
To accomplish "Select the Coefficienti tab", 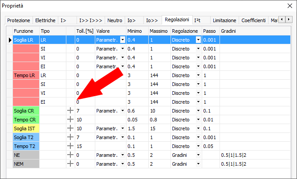I will point(253,20).
